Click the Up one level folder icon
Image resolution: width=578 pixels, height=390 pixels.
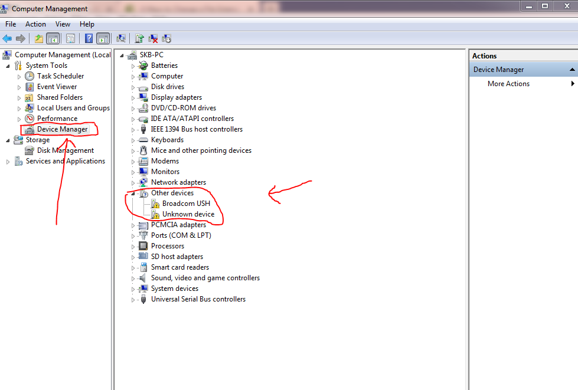[39, 38]
